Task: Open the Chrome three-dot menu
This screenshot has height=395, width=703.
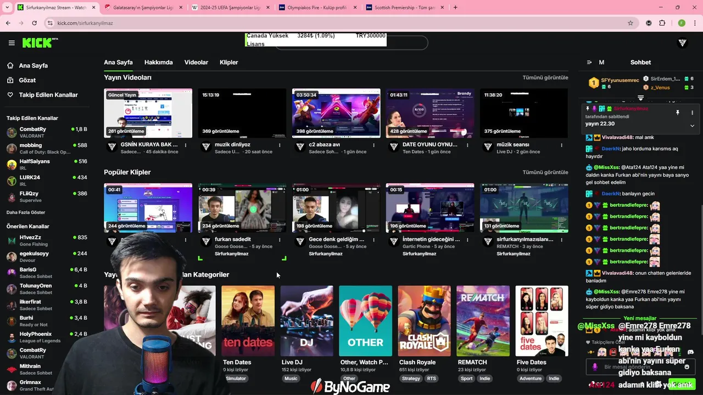Action: [695, 23]
